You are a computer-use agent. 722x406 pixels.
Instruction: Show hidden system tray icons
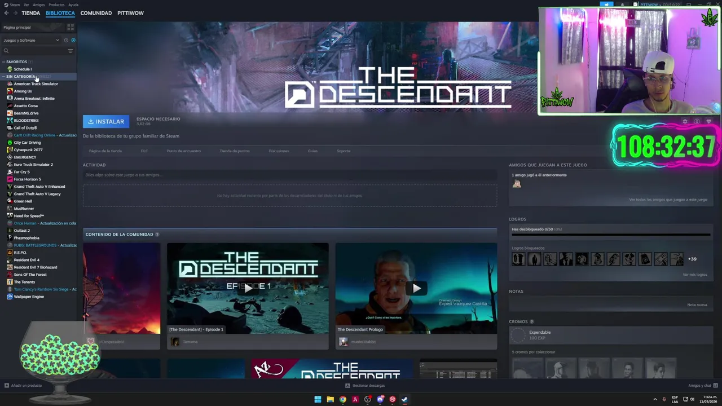(x=655, y=399)
